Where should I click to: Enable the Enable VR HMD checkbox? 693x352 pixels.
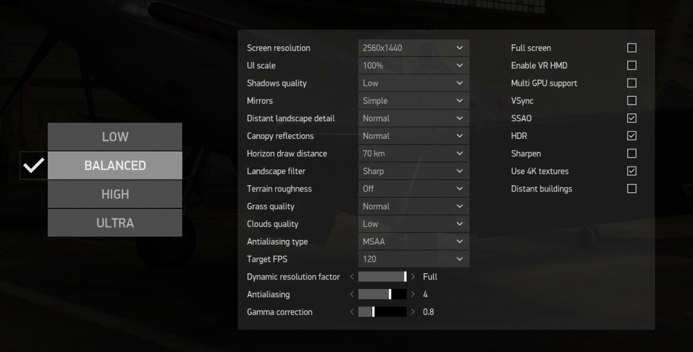tap(631, 65)
